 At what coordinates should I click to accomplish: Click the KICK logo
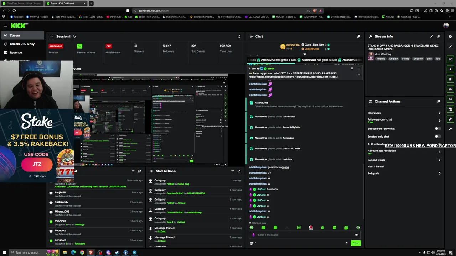[19, 26]
